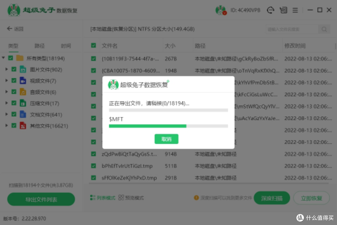Expand the 音频文件 tree node
The image size is (337, 225).
click(x=7, y=92)
